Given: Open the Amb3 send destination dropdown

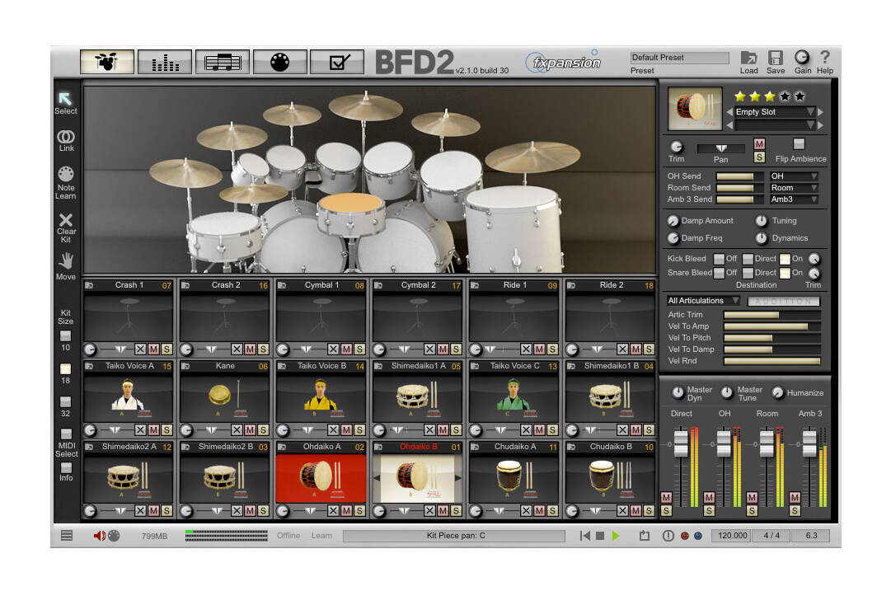Looking at the screenshot, I should pyautogui.click(x=793, y=199).
